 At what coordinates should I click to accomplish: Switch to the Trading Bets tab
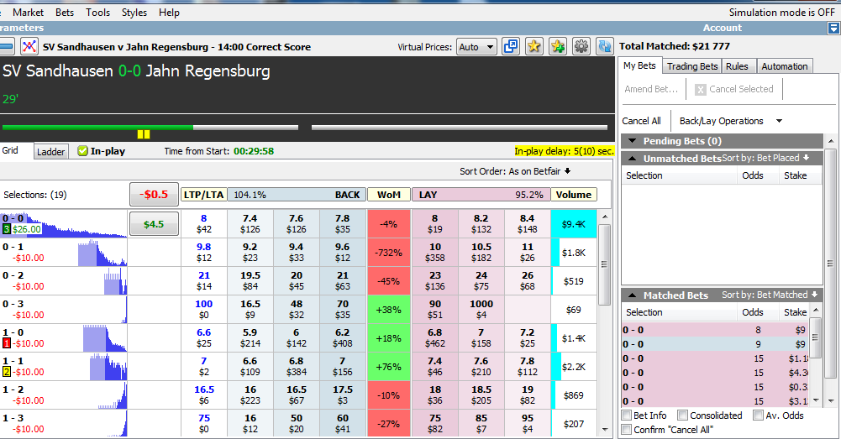pyautogui.click(x=692, y=66)
